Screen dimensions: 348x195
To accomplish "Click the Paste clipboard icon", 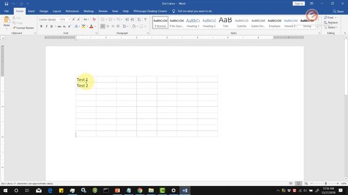I will click(7, 20).
